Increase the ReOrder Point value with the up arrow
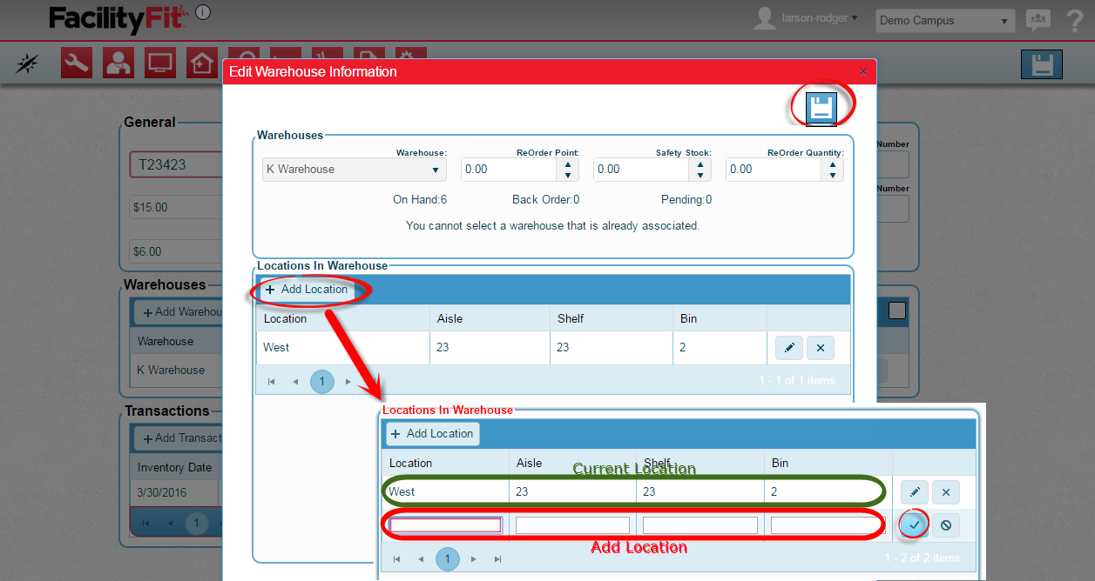The image size is (1095, 581). coord(567,164)
